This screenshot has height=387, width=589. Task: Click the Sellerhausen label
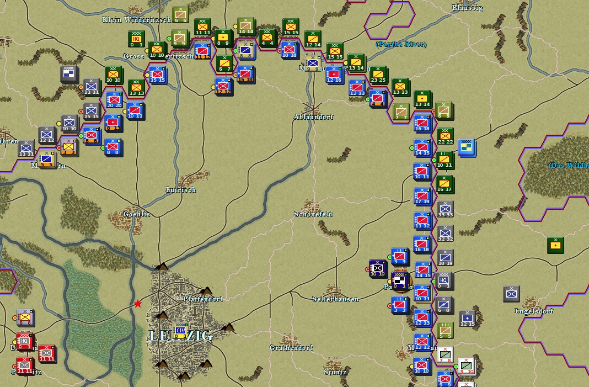pos(335,299)
